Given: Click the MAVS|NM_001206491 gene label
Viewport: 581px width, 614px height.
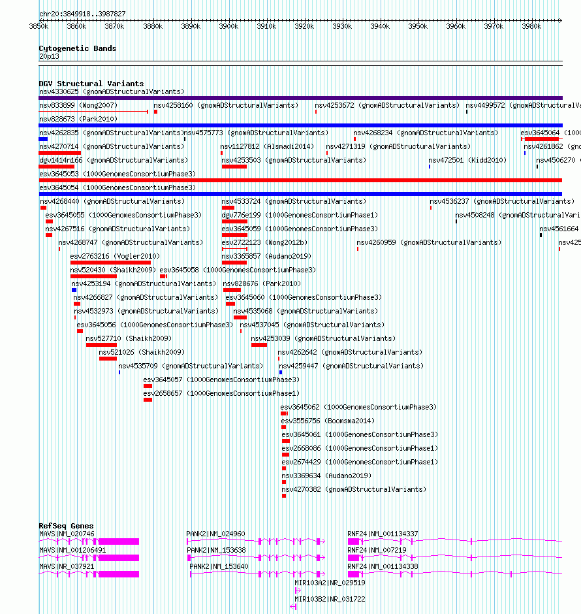Looking at the screenshot, I should tap(72, 550).
